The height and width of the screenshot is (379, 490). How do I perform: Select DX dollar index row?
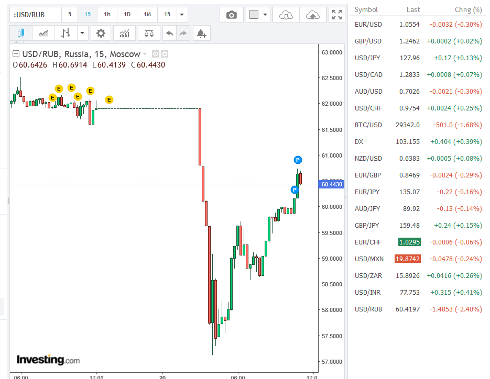418,142
